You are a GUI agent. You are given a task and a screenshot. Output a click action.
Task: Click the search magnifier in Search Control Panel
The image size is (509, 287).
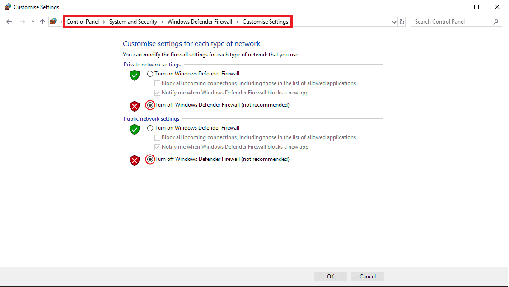[x=496, y=21]
